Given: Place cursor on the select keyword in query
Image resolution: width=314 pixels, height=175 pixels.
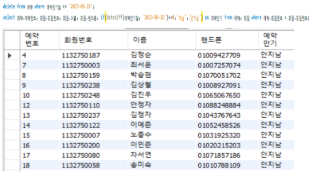Looking at the screenshot, I should pyautogui.click(x=9, y=17).
